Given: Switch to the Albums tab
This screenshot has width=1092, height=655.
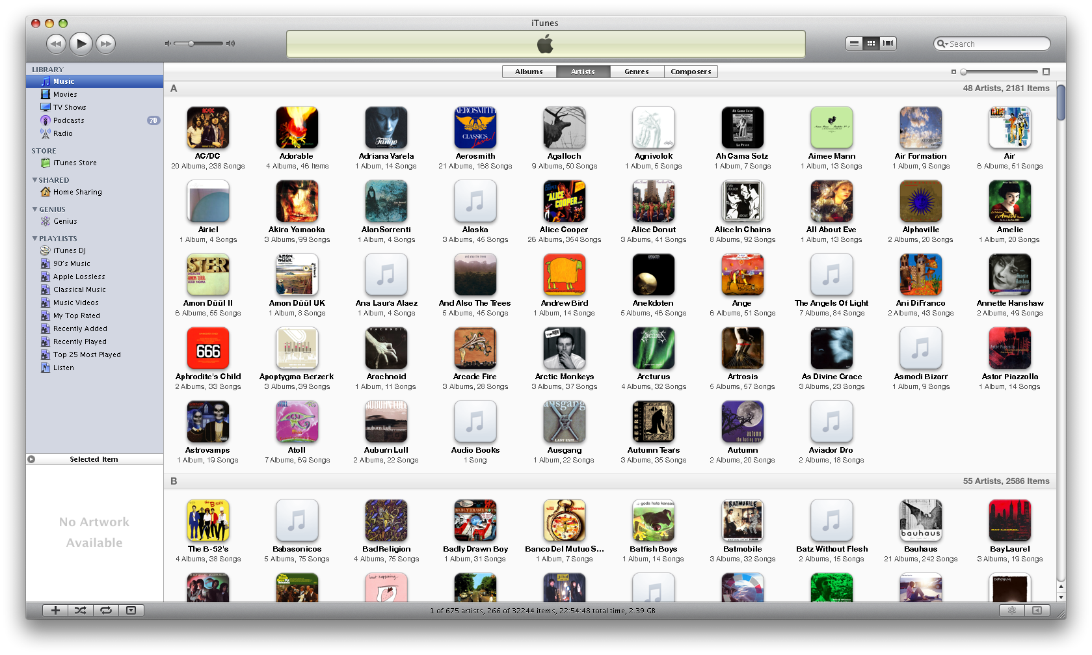Looking at the screenshot, I should tap(529, 72).
